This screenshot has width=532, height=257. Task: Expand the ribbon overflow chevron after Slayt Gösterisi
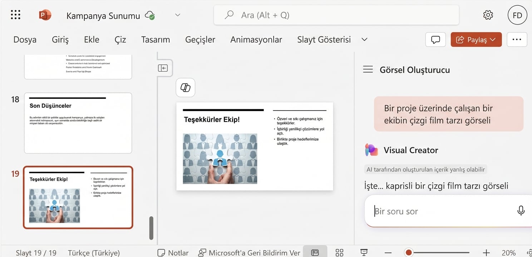pos(364,40)
